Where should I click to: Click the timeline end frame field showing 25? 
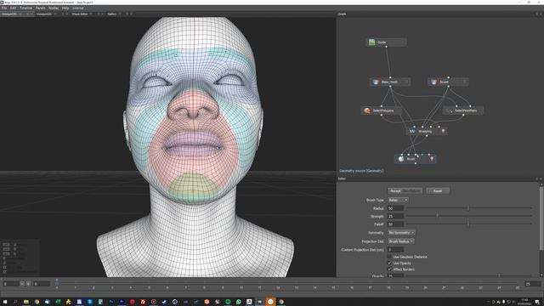tap(533, 284)
